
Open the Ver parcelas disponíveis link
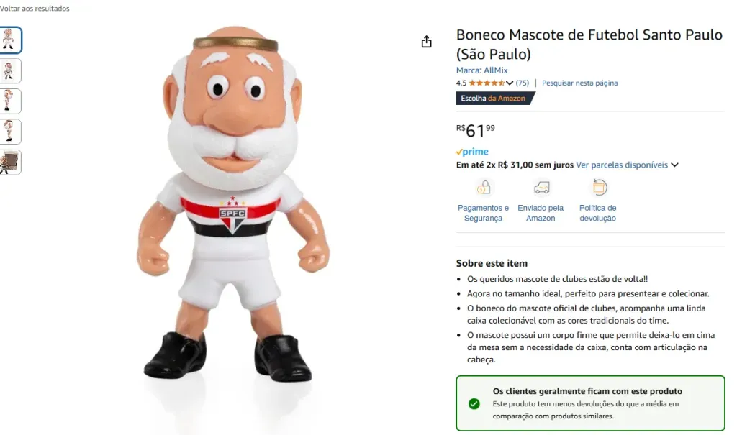622,165
